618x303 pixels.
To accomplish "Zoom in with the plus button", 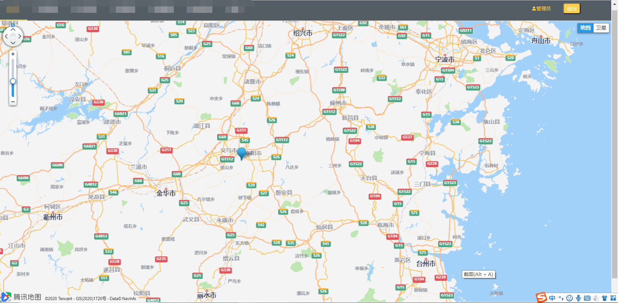I will tap(13, 54).
